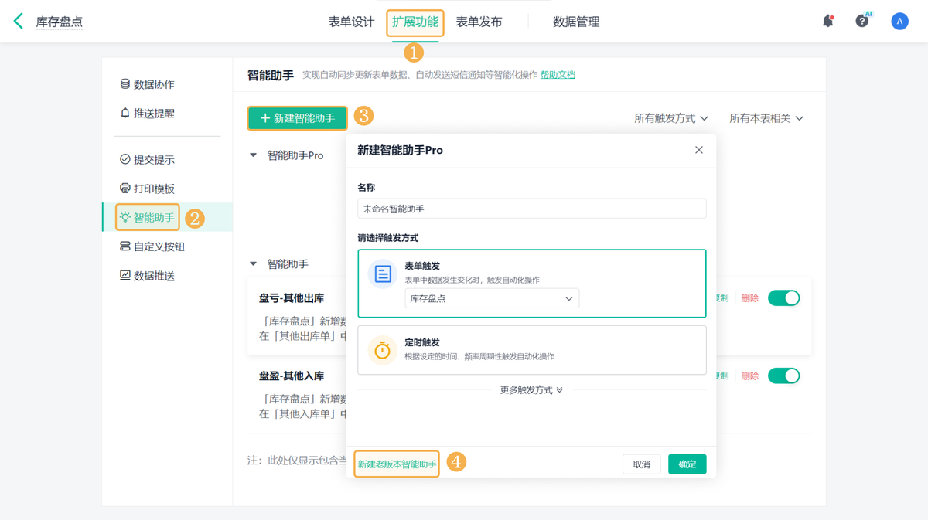Open the AI help question-mark icon
This screenshot has width=928, height=520.
pyautogui.click(x=861, y=22)
